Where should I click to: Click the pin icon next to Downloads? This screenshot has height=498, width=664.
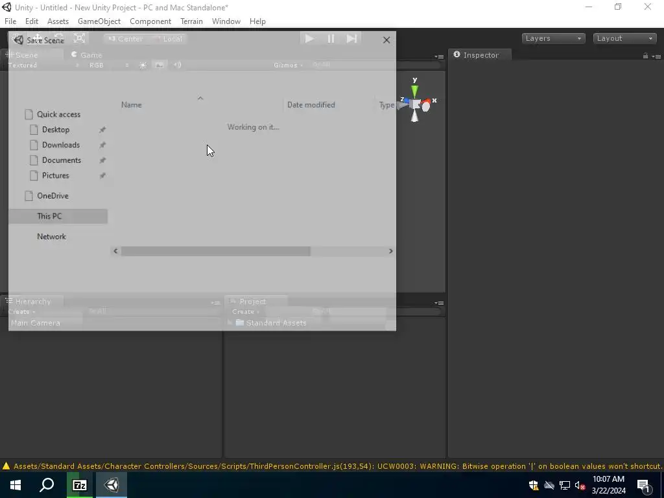102,145
